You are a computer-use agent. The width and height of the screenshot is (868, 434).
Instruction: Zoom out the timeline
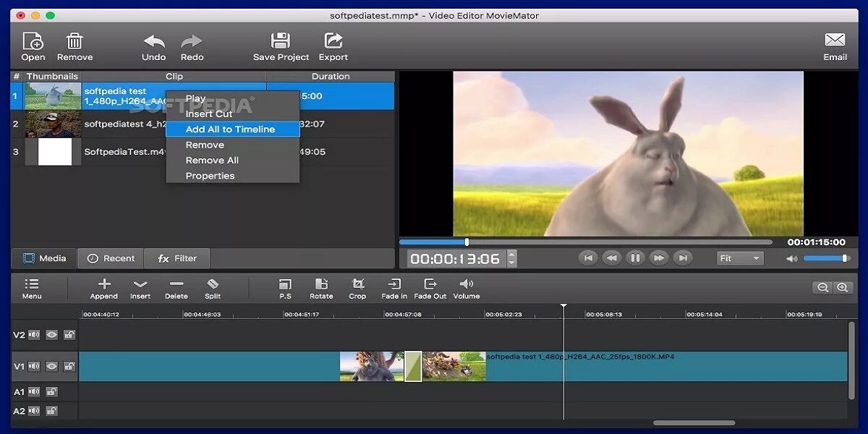(822, 287)
